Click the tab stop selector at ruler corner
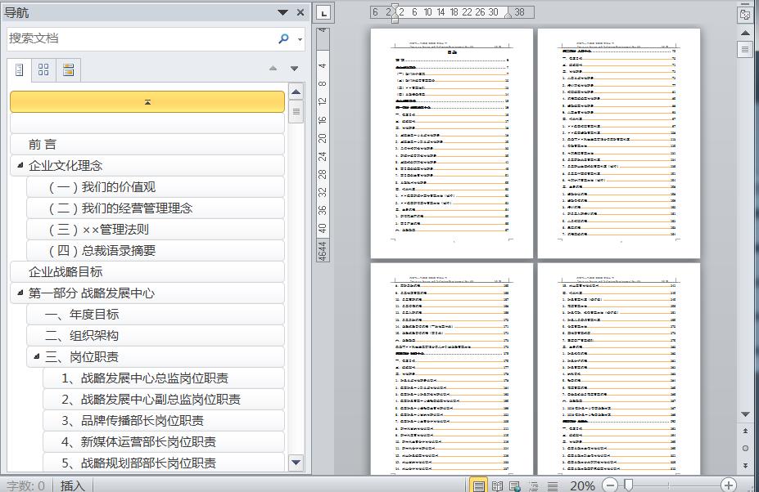Image resolution: width=759 pixels, height=492 pixels. pyautogui.click(x=324, y=13)
